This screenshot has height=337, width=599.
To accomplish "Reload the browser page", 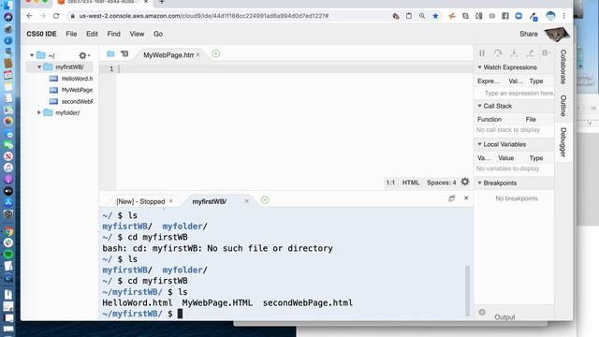I will [56, 16].
